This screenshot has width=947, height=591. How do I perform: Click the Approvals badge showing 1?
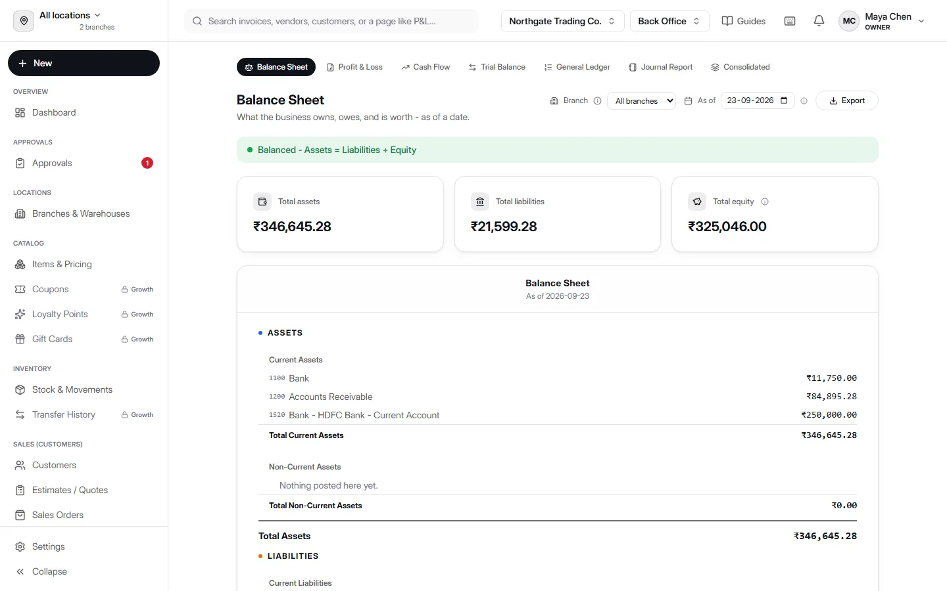click(x=147, y=163)
